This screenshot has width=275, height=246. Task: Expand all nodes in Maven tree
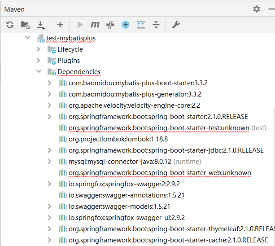click(x=141, y=25)
